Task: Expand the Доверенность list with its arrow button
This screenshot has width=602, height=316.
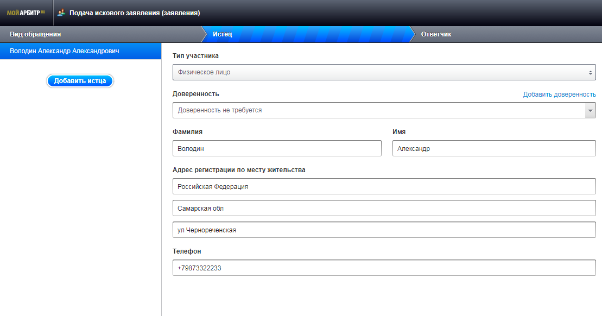Action: click(x=590, y=110)
